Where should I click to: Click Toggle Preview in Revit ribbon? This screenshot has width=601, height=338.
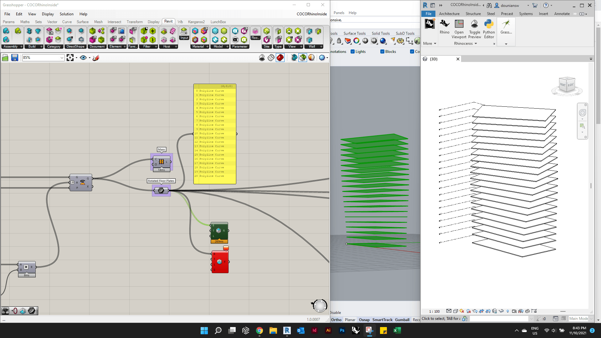click(475, 29)
